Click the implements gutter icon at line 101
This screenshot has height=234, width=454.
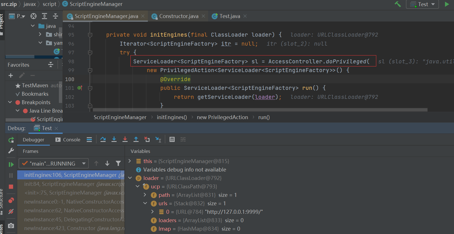click(x=80, y=88)
